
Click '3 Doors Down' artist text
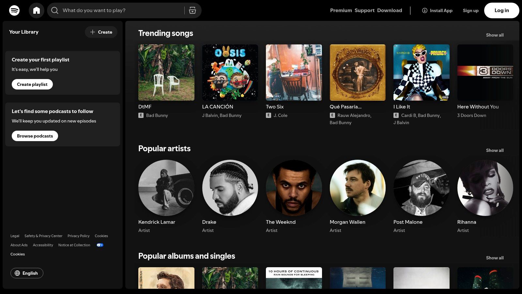click(472, 115)
